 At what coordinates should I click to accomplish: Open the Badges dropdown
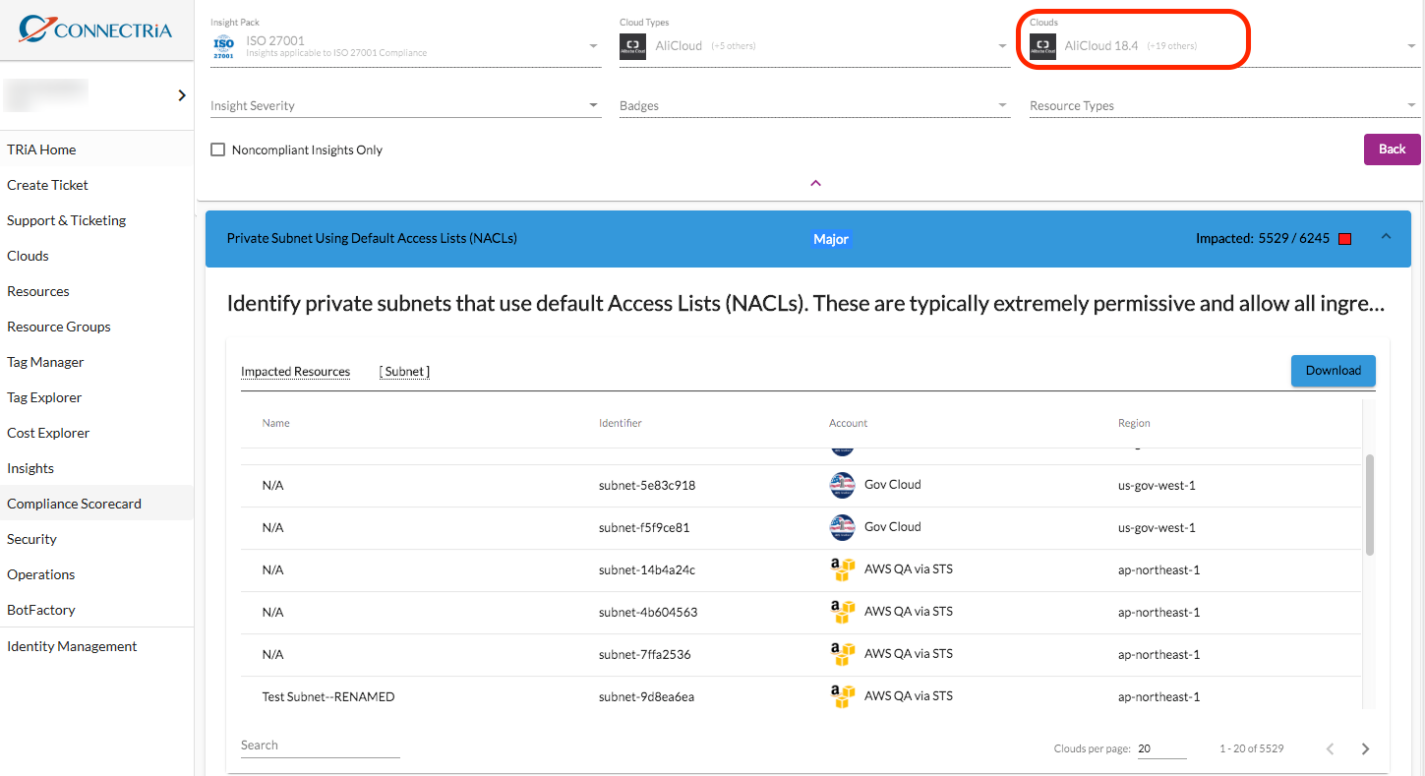[x=815, y=105]
